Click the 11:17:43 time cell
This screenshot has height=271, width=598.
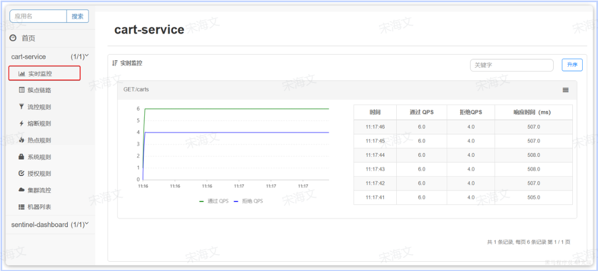375,169
